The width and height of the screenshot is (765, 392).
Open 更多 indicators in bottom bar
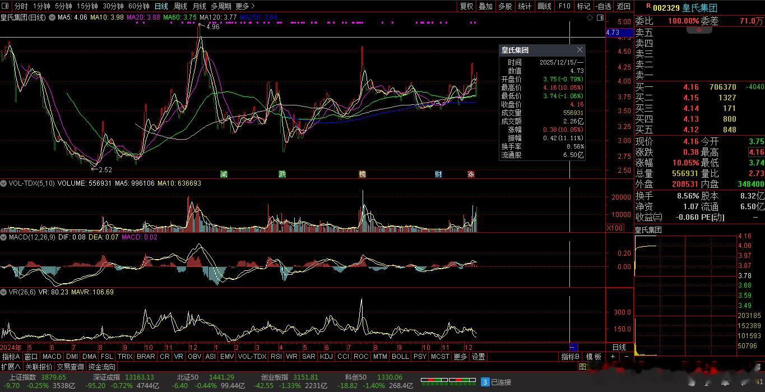460,357
